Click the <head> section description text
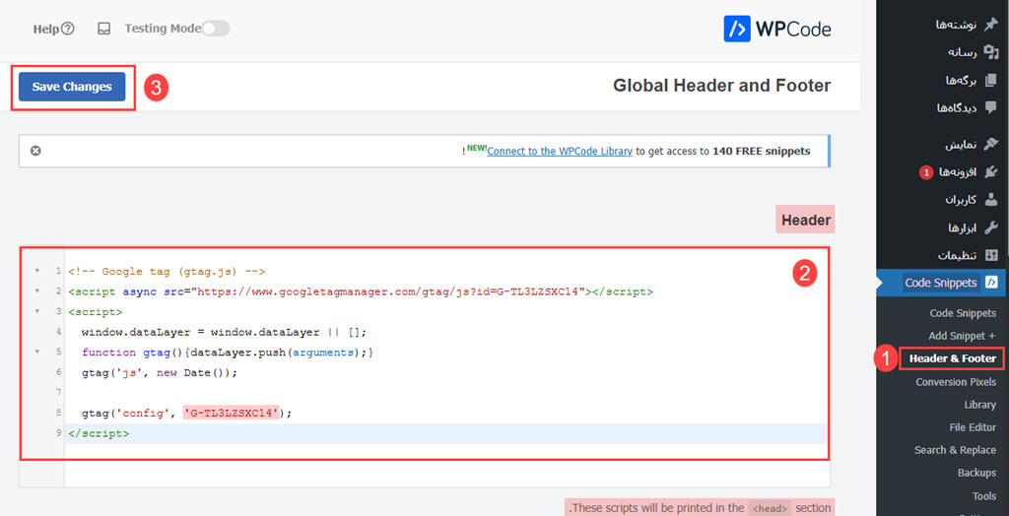This screenshot has height=516, width=1009. 701,508
